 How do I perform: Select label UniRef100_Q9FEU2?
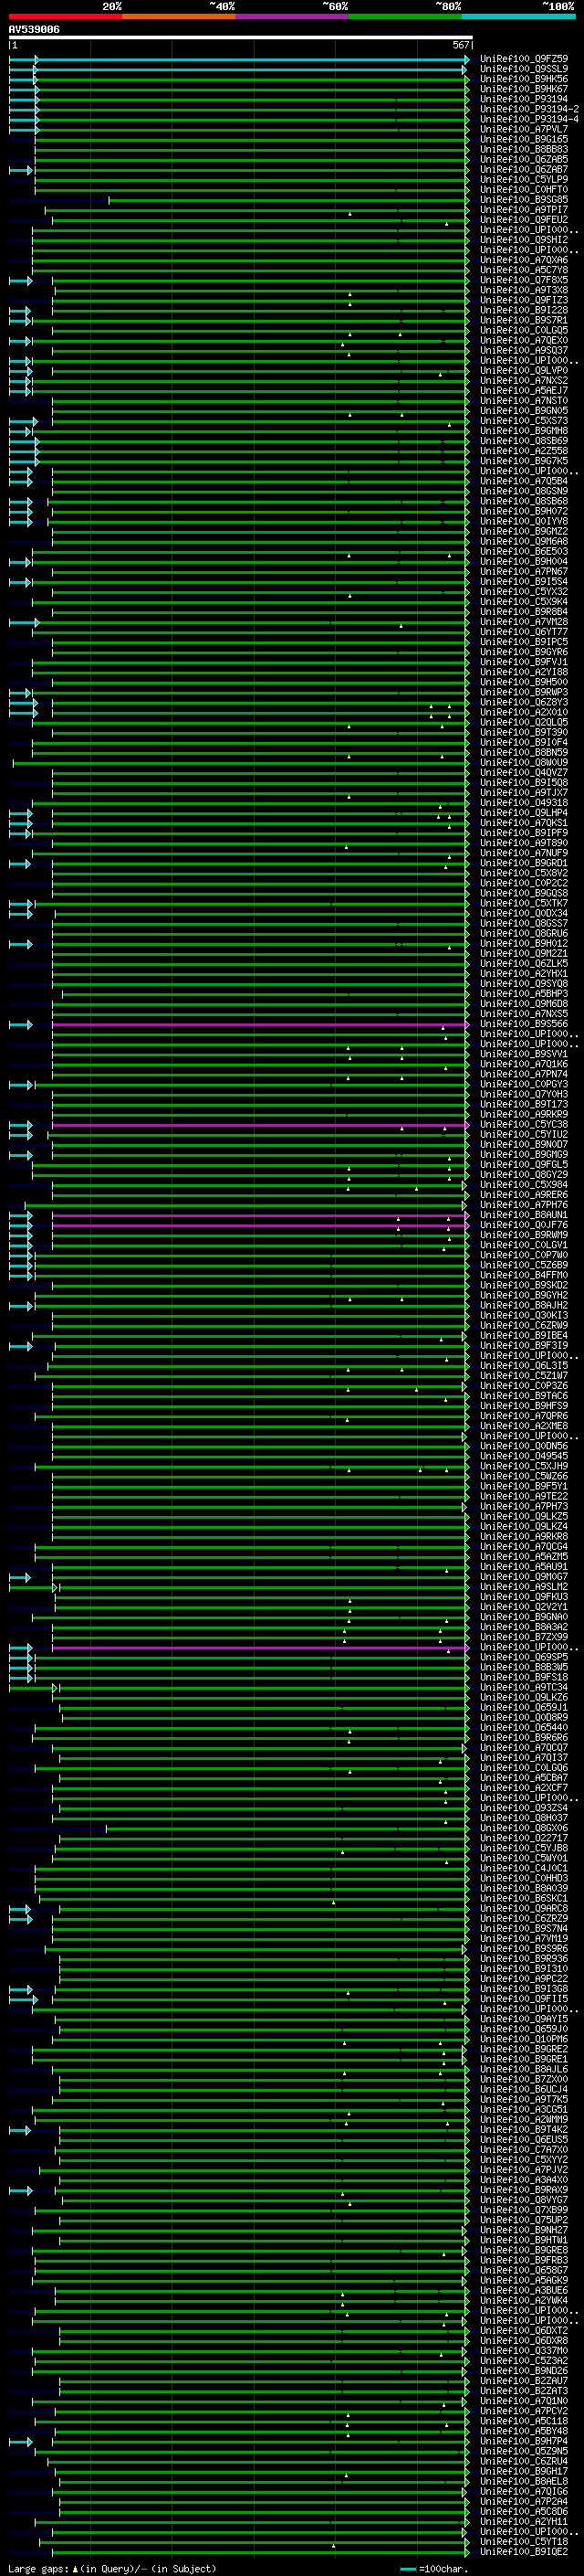pos(524,220)
